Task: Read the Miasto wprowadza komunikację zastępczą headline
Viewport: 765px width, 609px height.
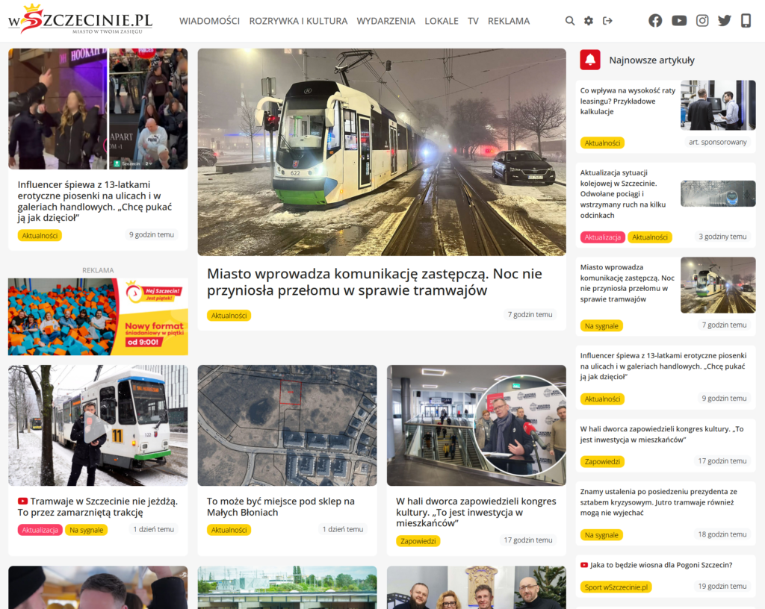Action: click(374, 281)
